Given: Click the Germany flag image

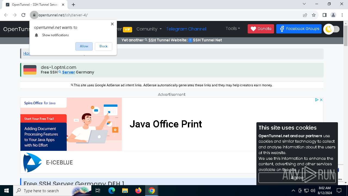Looking at the screenshot, I should 30,70.
